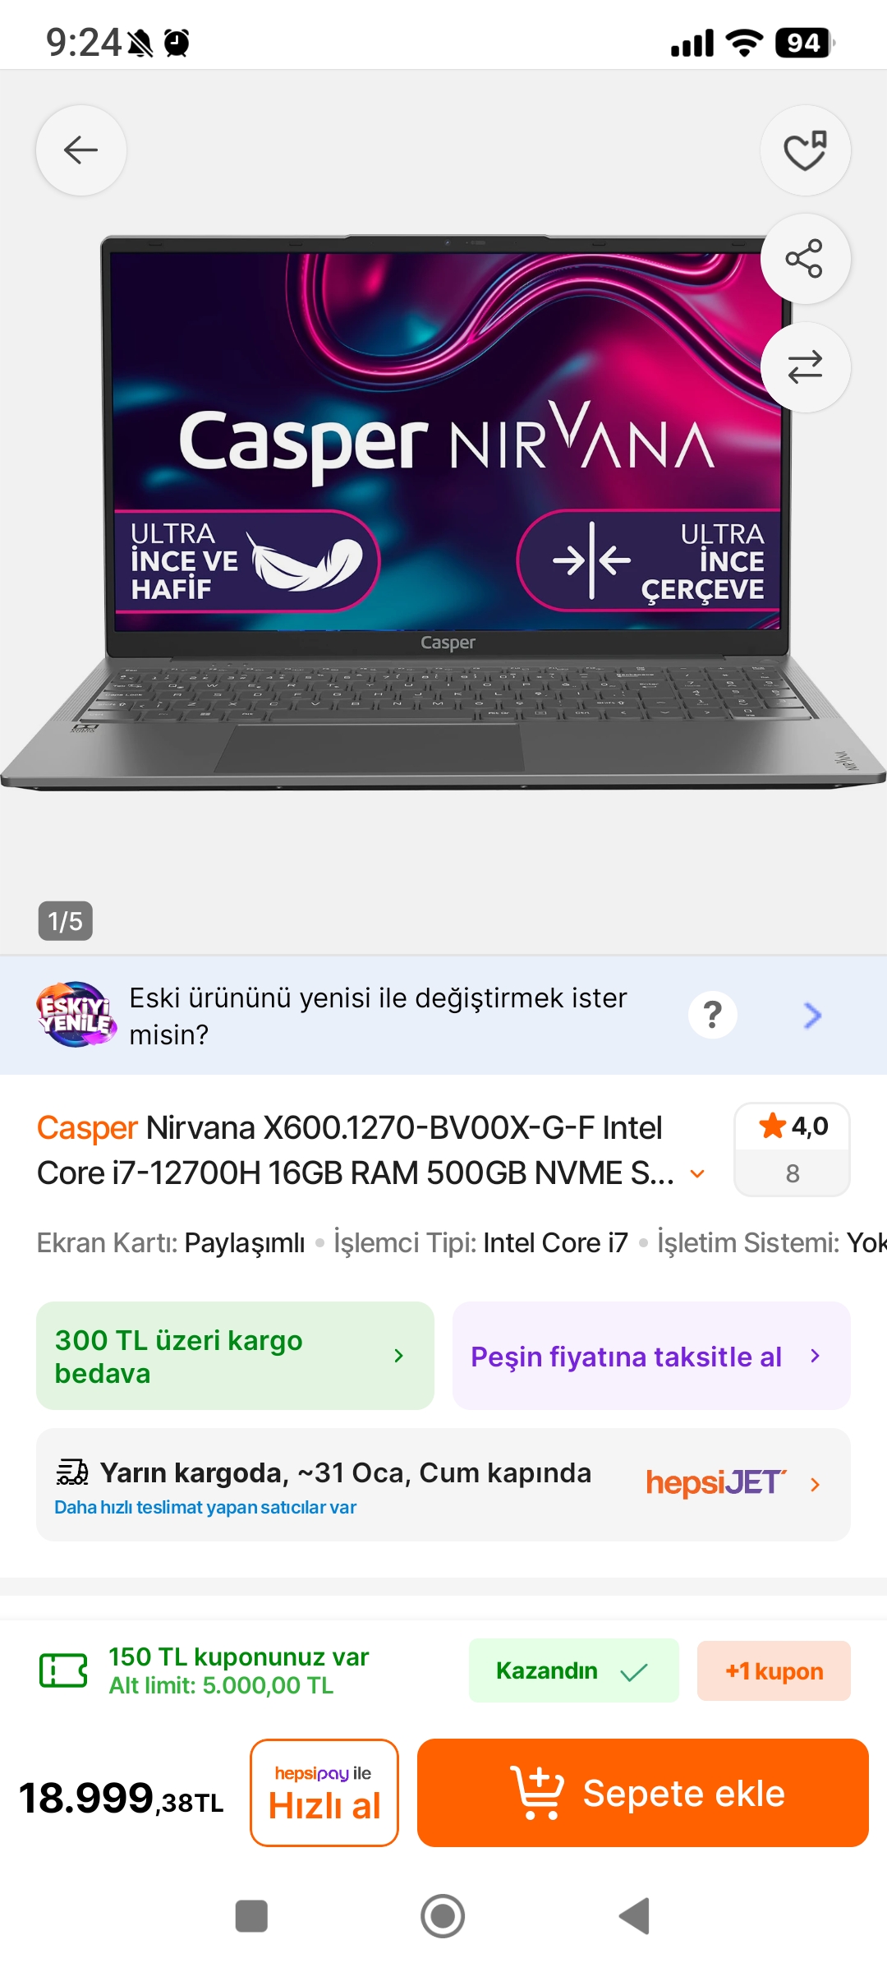Open product compare arrows icon
Screen dimensions: 887x1972
[805, 367]
